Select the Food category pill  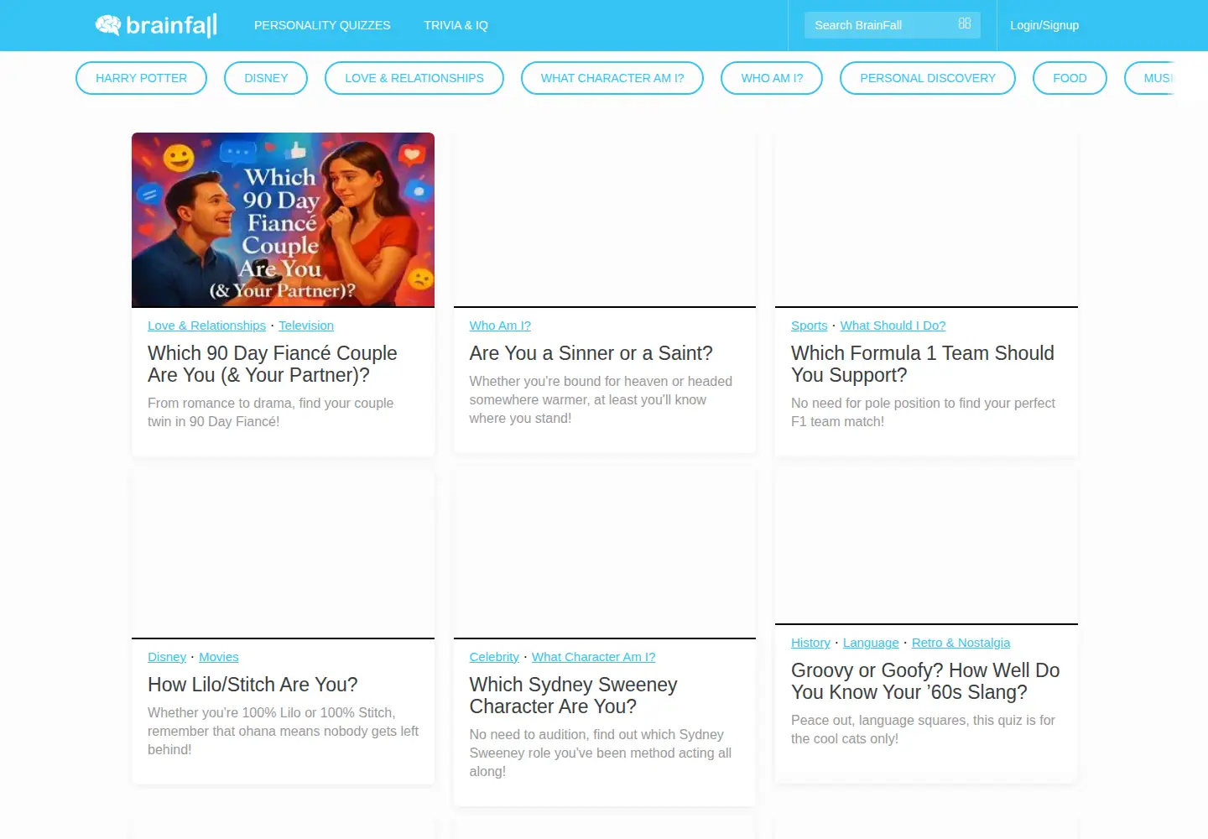(1070, 78)
